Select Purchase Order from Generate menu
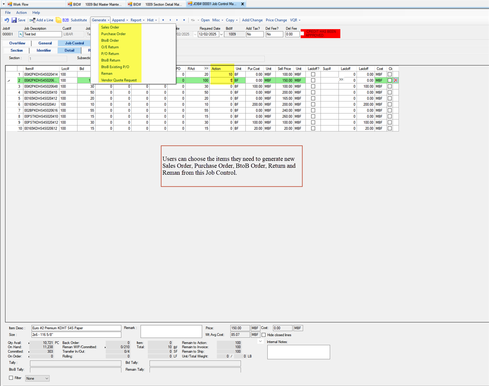The height and width of the screenshot is (386, 489). click(113, 34)
